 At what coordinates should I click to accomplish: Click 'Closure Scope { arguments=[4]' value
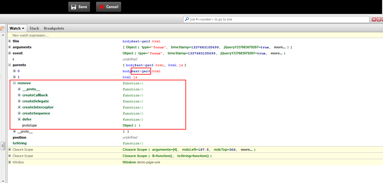click(x=189, y=149)
